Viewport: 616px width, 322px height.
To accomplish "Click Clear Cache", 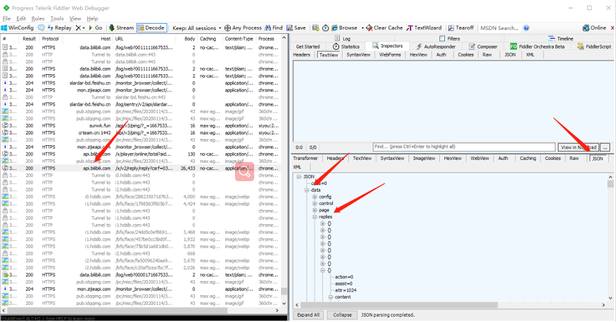I will pyautogui.click(x=385, y=28).
